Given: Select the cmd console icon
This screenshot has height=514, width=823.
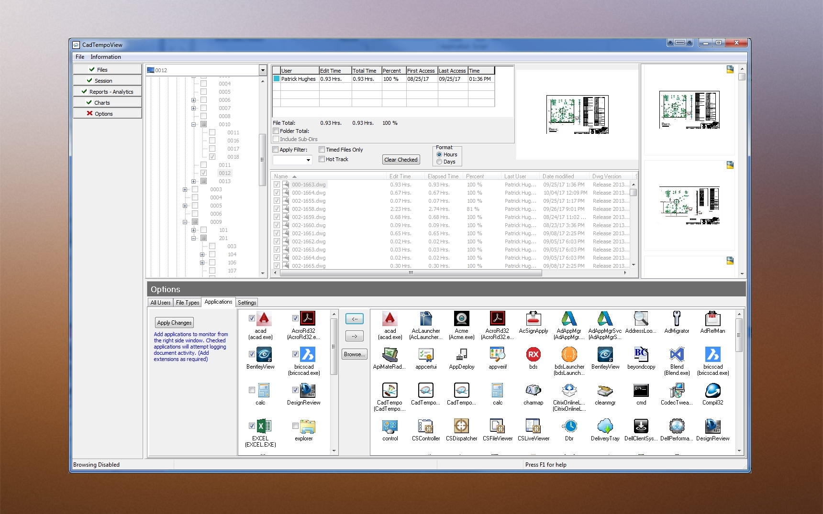Looking at the screenshot, I should 641,391.
